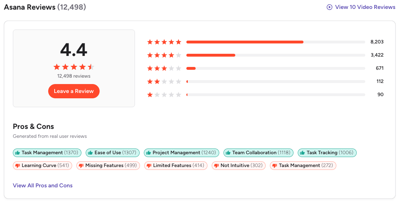Click thumbs-up icon on Task Tracking tag
The image size is (407, 203).
tap(302, 153)
